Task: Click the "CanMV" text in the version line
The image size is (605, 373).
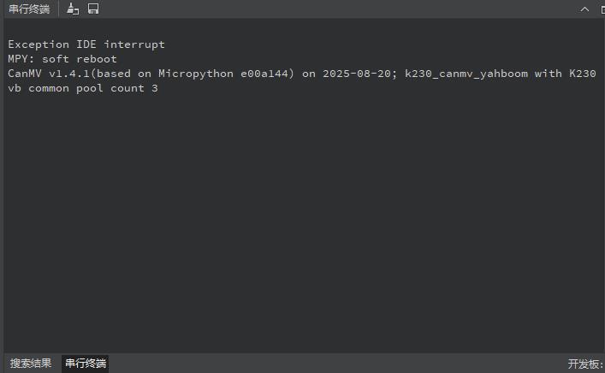Action: (25, 74)
